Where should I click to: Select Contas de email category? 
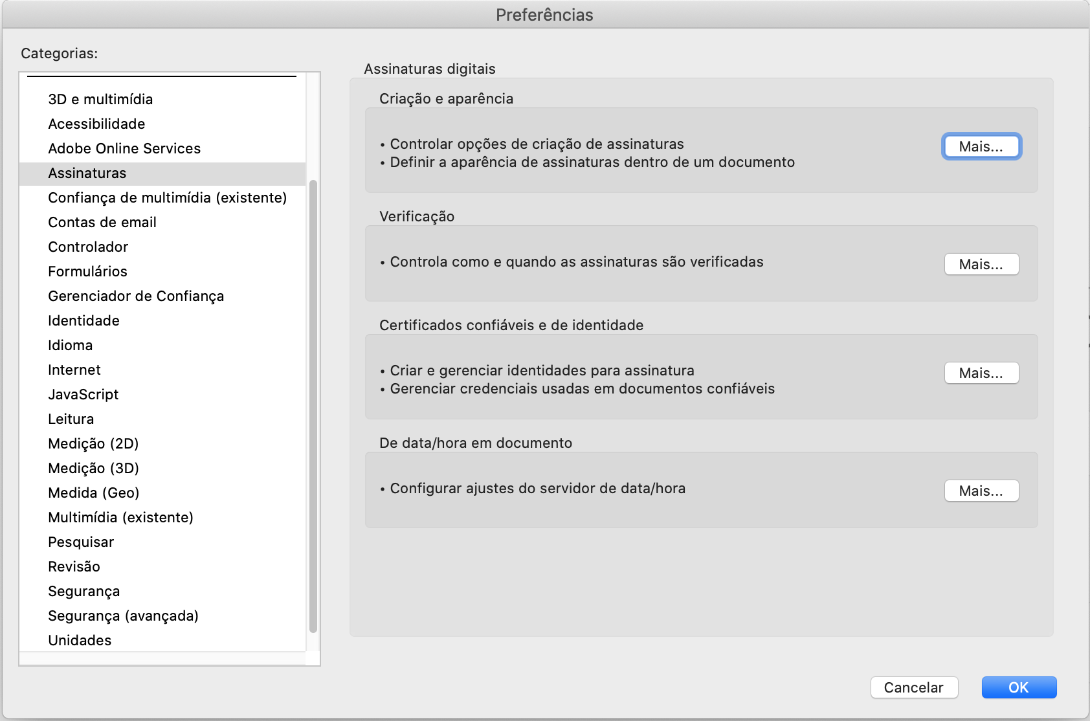coord(162,222)
